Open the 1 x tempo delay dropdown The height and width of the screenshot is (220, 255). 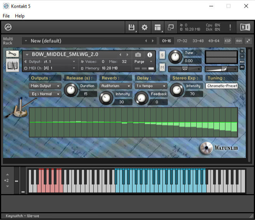click(151, 86)
